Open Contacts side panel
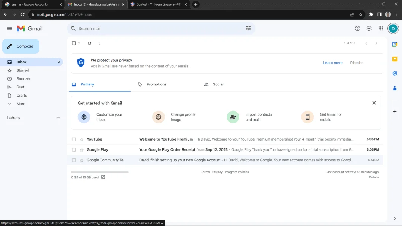This screenshot has height=226, width=402. coord(395,88)
